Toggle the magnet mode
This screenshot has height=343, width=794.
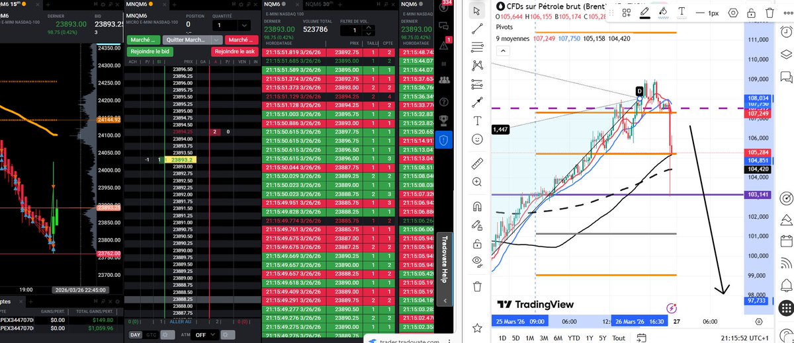tap(477, 206)
